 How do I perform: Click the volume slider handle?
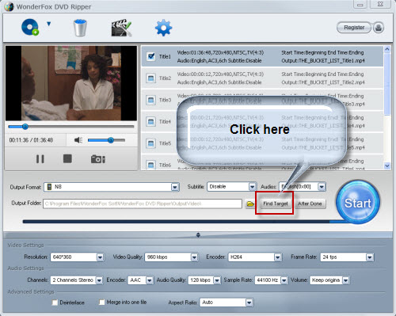point(111,140)
